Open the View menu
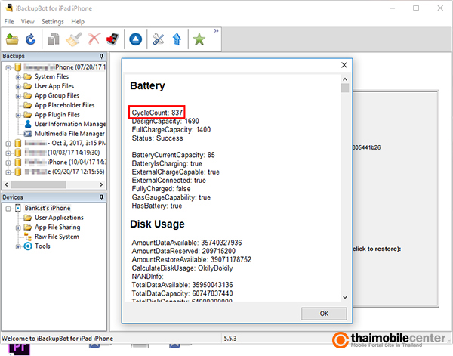 point(27,22)
